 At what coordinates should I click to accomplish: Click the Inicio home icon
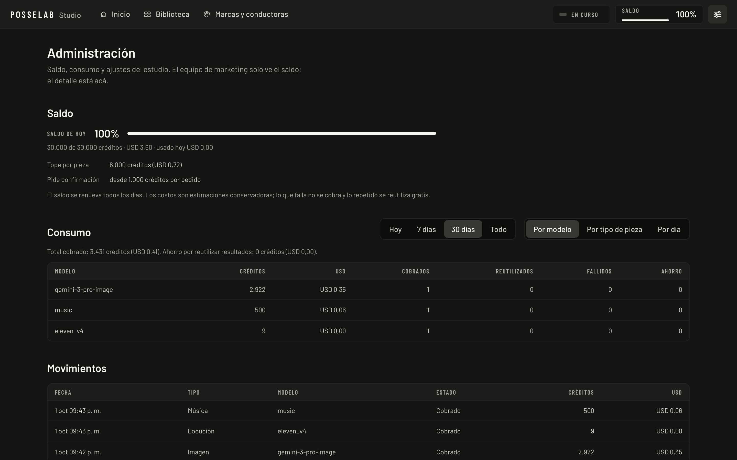pos(103,14)
